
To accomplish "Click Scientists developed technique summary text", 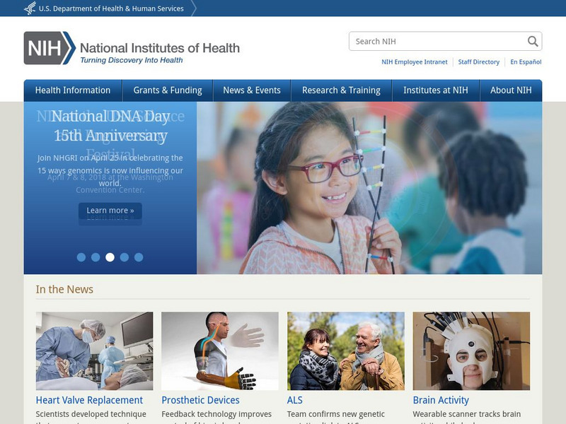I will coord(91,414).
